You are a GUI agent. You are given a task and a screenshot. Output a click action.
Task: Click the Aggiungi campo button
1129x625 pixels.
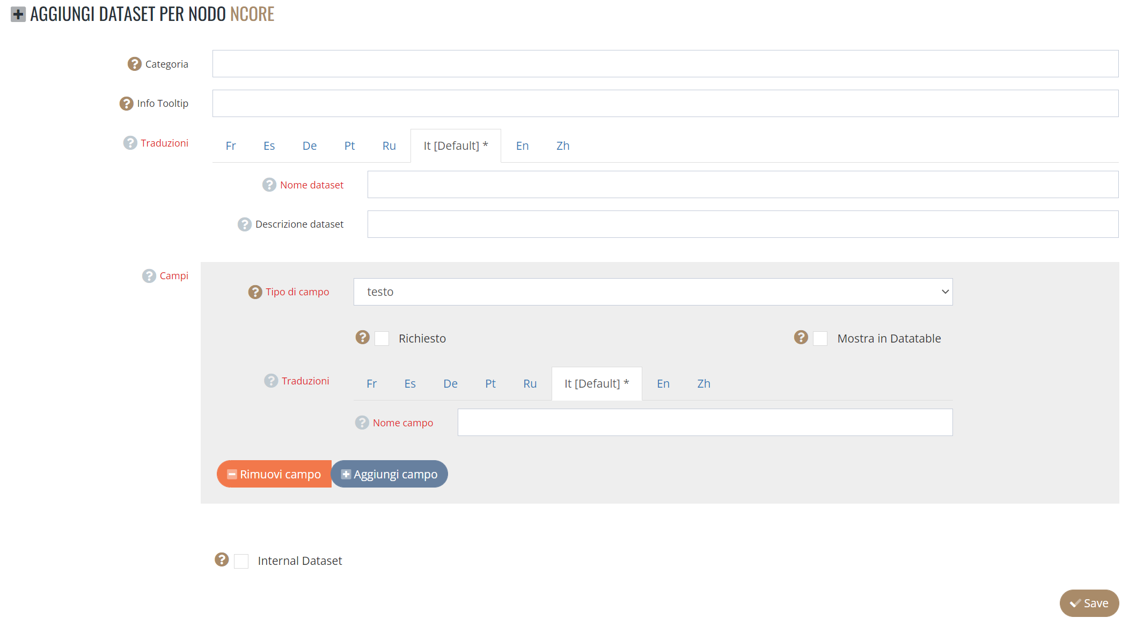tap(390, 474)
